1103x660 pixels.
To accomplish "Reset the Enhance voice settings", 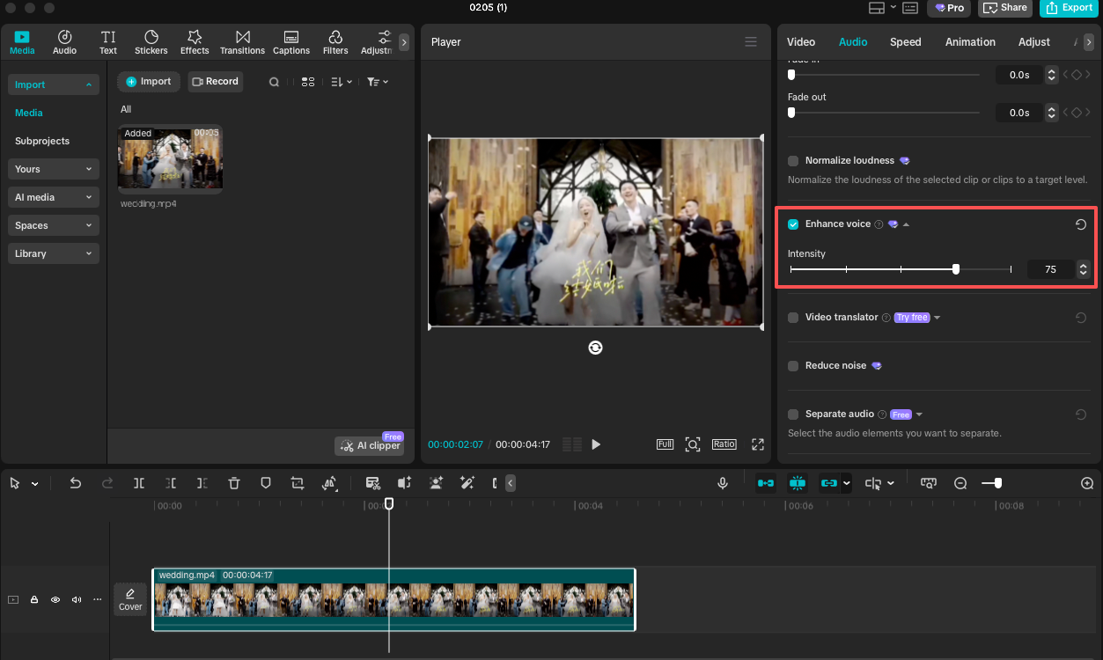I will point(1081,224).
